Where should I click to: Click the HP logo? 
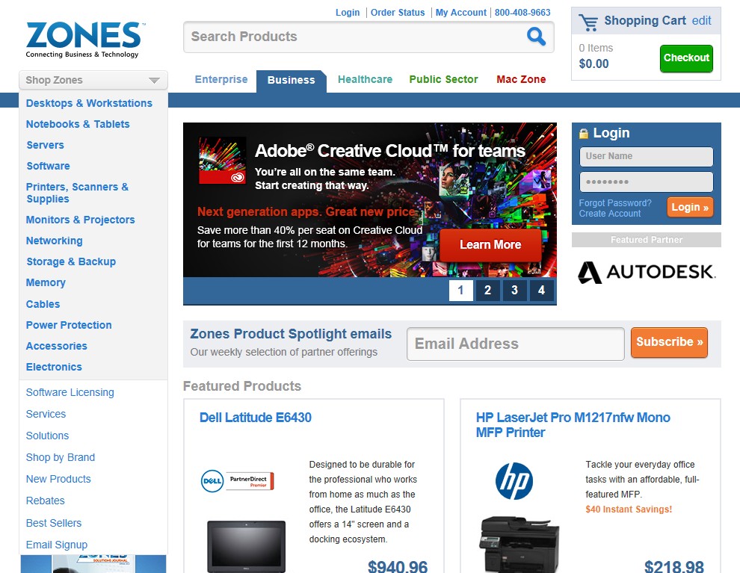pyautogui.click(x=514, y=481)
